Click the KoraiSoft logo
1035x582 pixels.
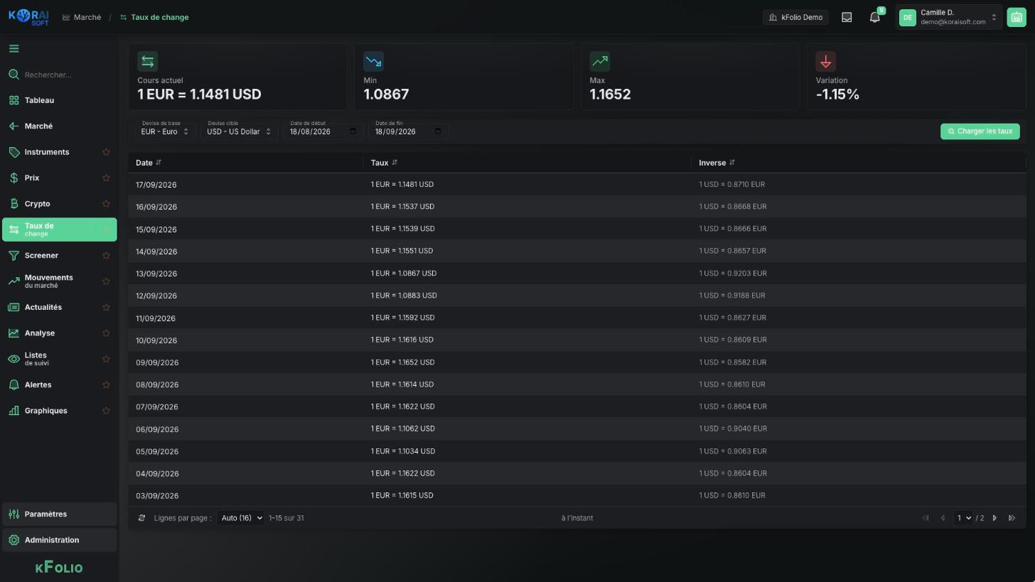(28, 17)
